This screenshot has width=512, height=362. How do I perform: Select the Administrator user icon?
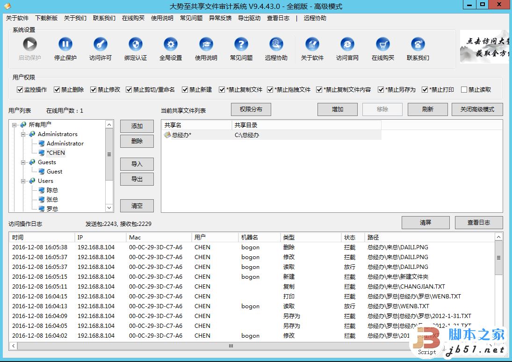tap(42, 144)
